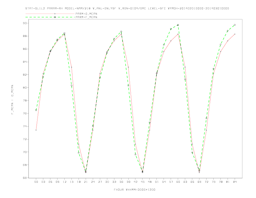Click y-axis tick label 74
Screen dimensions: 256x198
point(25,126)
